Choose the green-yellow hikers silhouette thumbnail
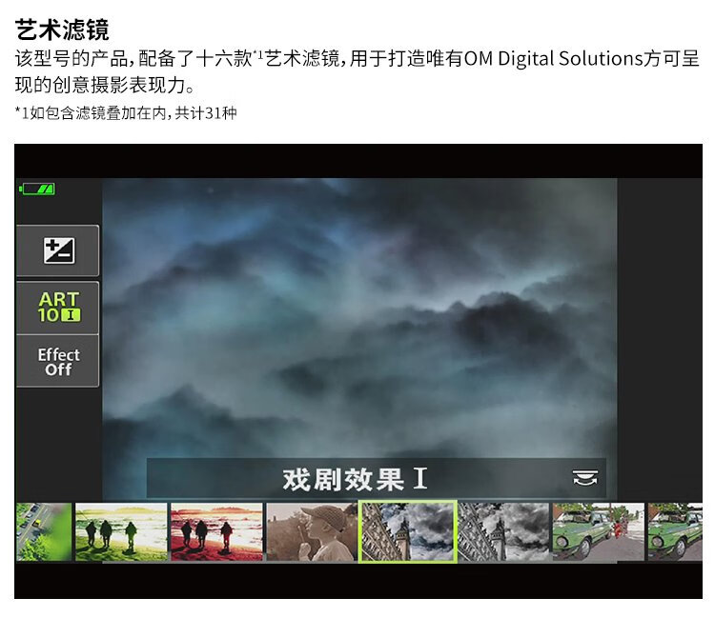 coord(121,531)
